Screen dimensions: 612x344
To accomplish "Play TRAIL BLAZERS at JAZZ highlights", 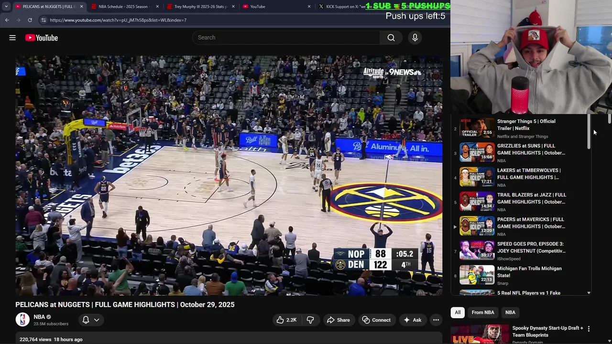I will point(531,198).
